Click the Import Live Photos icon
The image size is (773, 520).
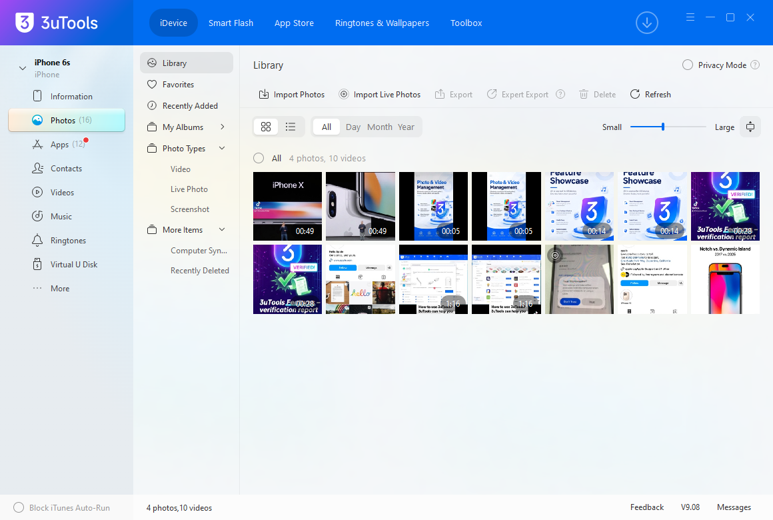pyautogui.click(x=344, y=94)
